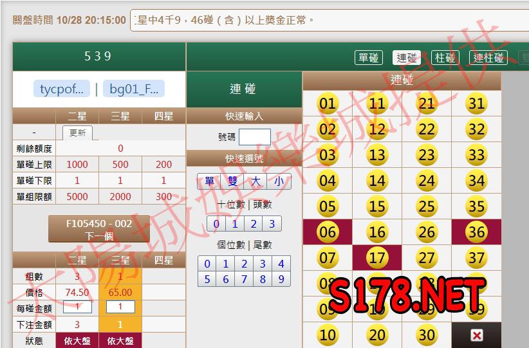The width and height of the screenshot is (529, 348).
Task: Select number ball 26
Action: [x=427, y=232]
